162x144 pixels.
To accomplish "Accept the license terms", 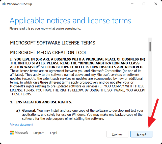I will click(x=141, y=134).
